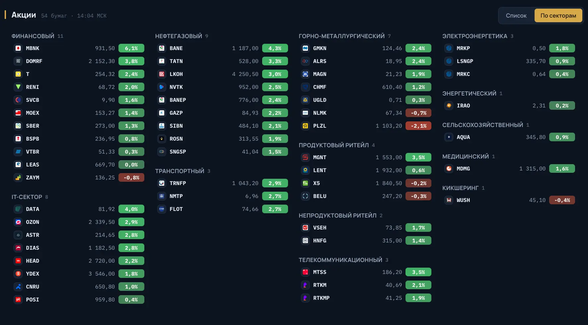Viewport: 588px width, 325px height.
Task: Click the ТЕЛЕКОММУНИКАЦИОННЫЙ sector heading
Action: [x=340, y=260]
